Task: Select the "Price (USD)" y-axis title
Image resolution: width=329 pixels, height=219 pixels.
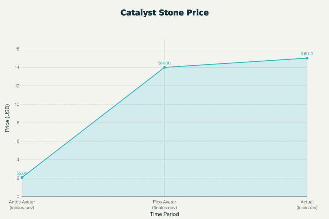Action: [x=7, y=118]
